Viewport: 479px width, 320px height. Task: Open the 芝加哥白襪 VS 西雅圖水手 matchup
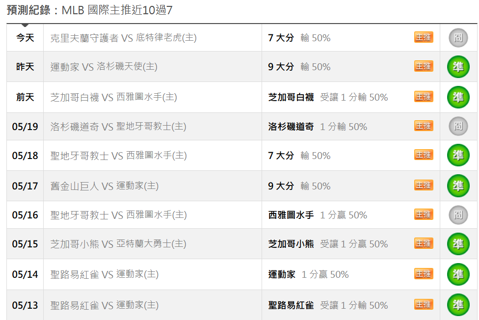point(114,97)
